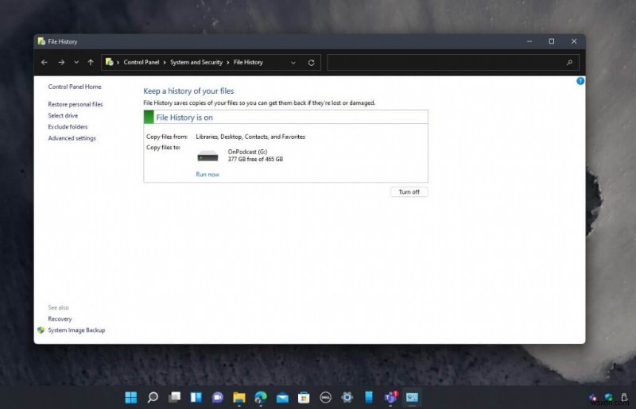This screenshot has width=636, height=409.
Task: Click the File History icon in address bar
Action: (x=109, y=62)
